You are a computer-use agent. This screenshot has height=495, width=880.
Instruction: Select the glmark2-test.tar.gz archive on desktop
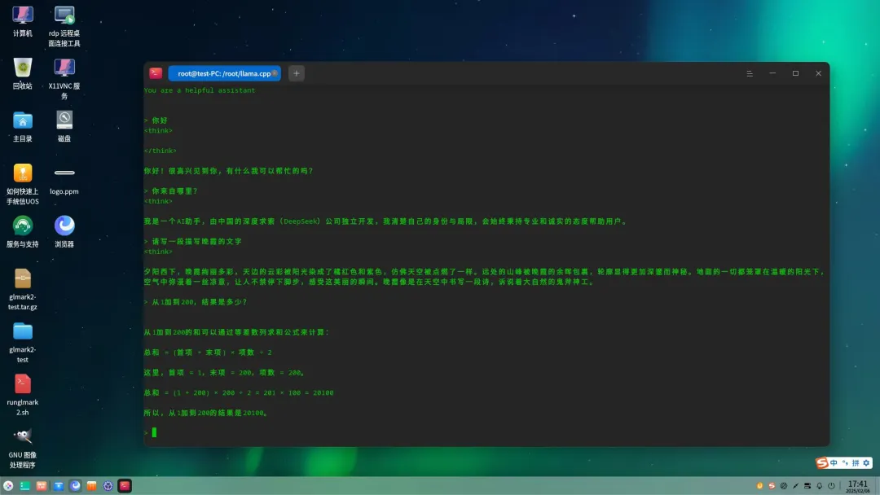tap(23, 279)
